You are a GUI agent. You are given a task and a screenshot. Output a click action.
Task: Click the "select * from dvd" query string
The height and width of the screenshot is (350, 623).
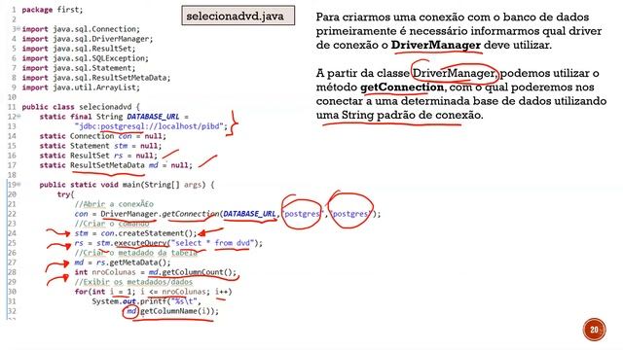[x=212, y=243]
